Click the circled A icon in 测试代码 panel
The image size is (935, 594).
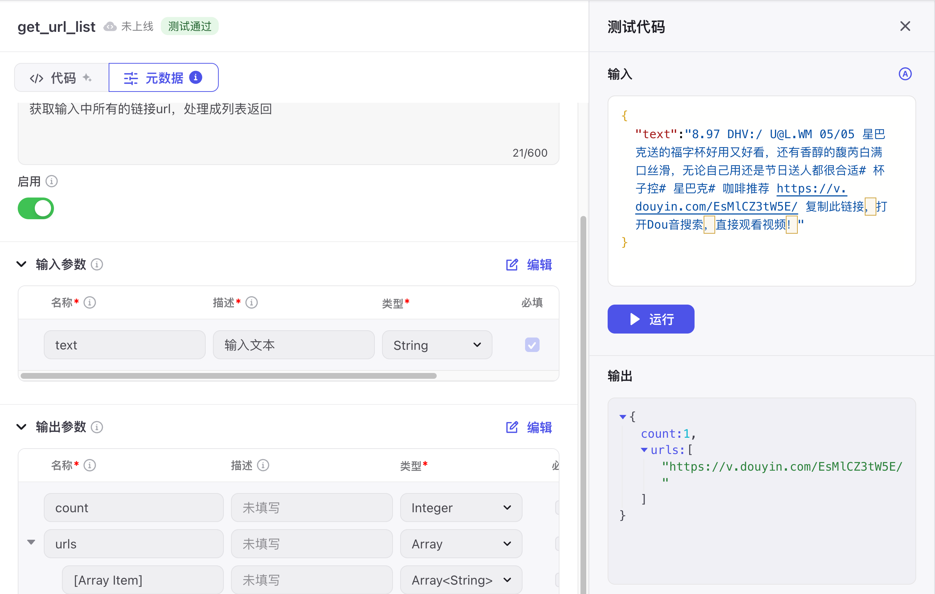click(906, 74)
